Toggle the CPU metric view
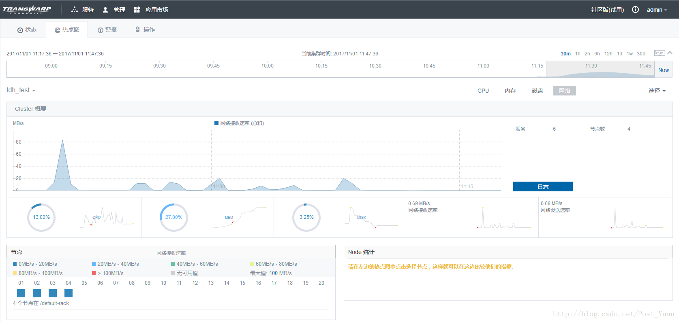The height and width of the screenshot is (322, 679). 483,91
